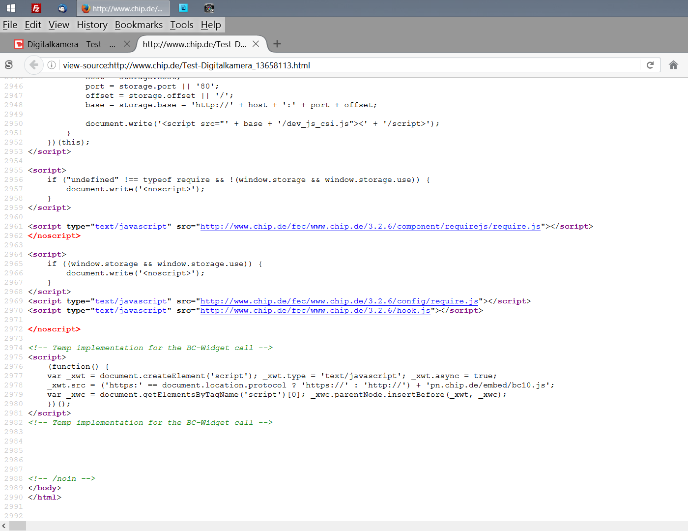Open the requirejs/require.js component script link
688x531 pixels.
pyautogui.click(x=371, y=226)
